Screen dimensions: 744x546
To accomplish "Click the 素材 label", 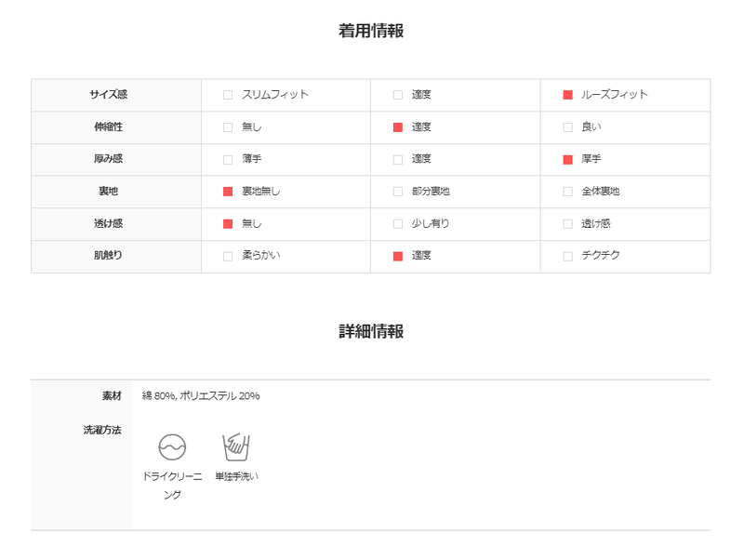I will [x=112, y=395].
